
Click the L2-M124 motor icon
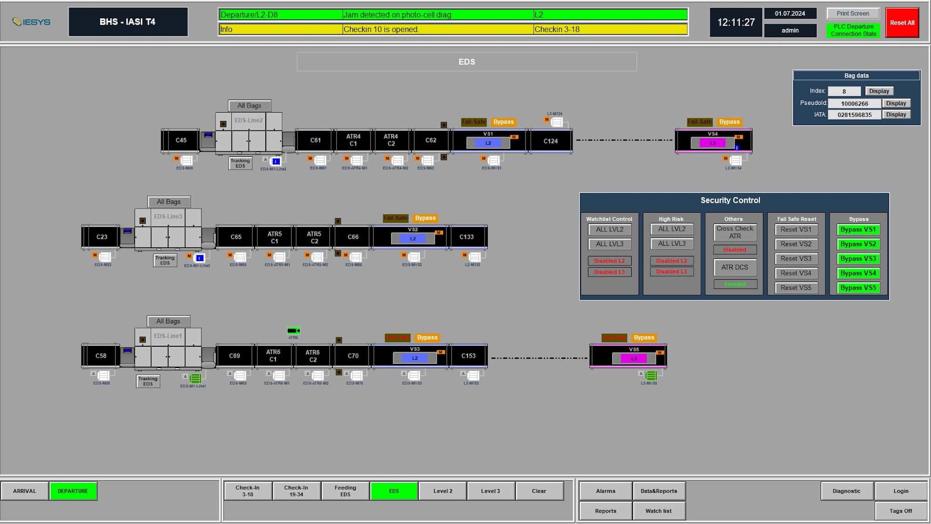point(556,122)
